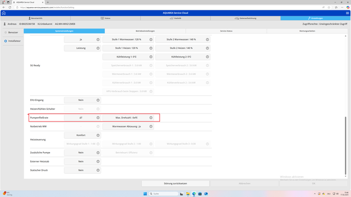Open the Copilot icon in browser toolbar
Screen dimensions: 351x197
(348, 7)
